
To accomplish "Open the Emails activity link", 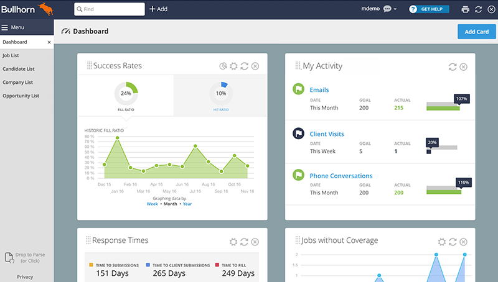I will (319, 90).
